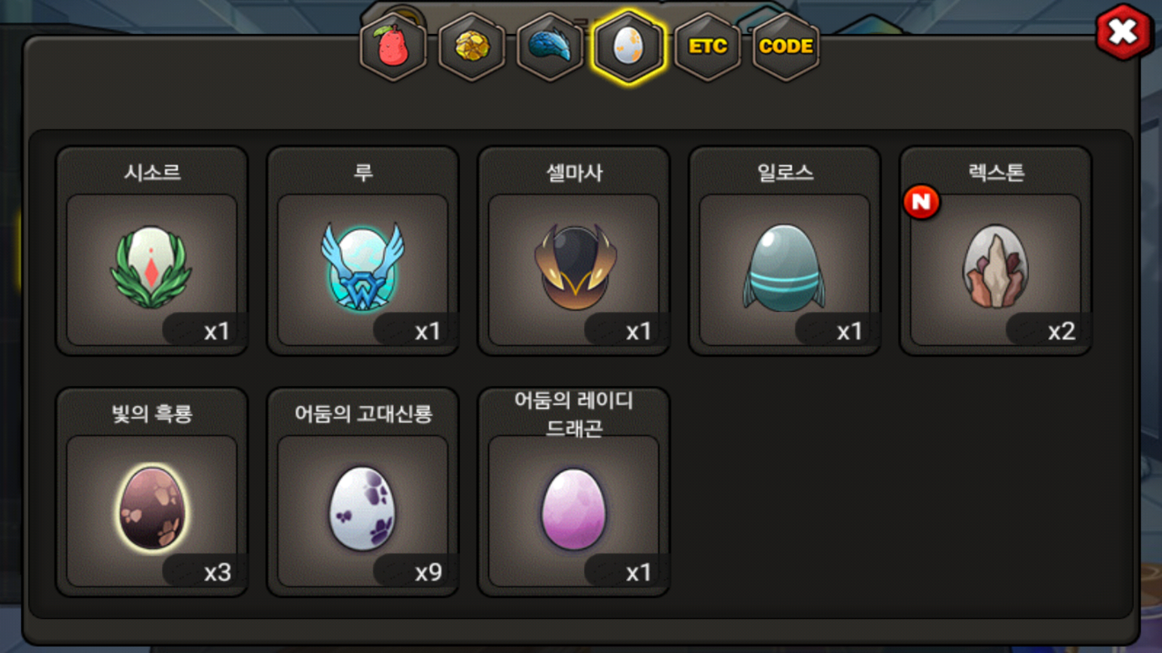Screen dimensions: 1162x653
Task: Choose the 루 winged blue egg
Action: tap(363, 268)
